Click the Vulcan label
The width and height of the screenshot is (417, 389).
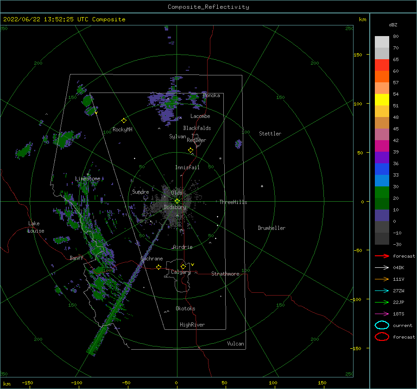click(235, 344)
